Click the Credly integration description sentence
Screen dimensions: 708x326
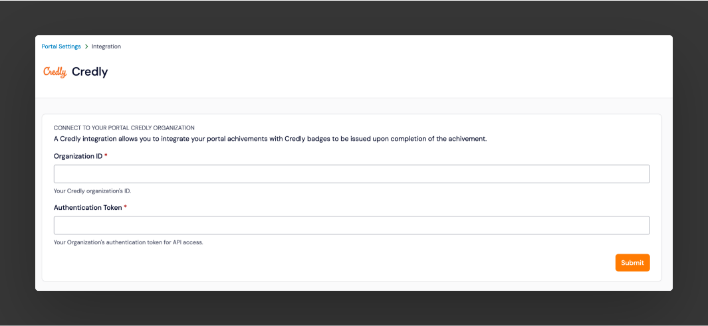click(x=270, y=139)
